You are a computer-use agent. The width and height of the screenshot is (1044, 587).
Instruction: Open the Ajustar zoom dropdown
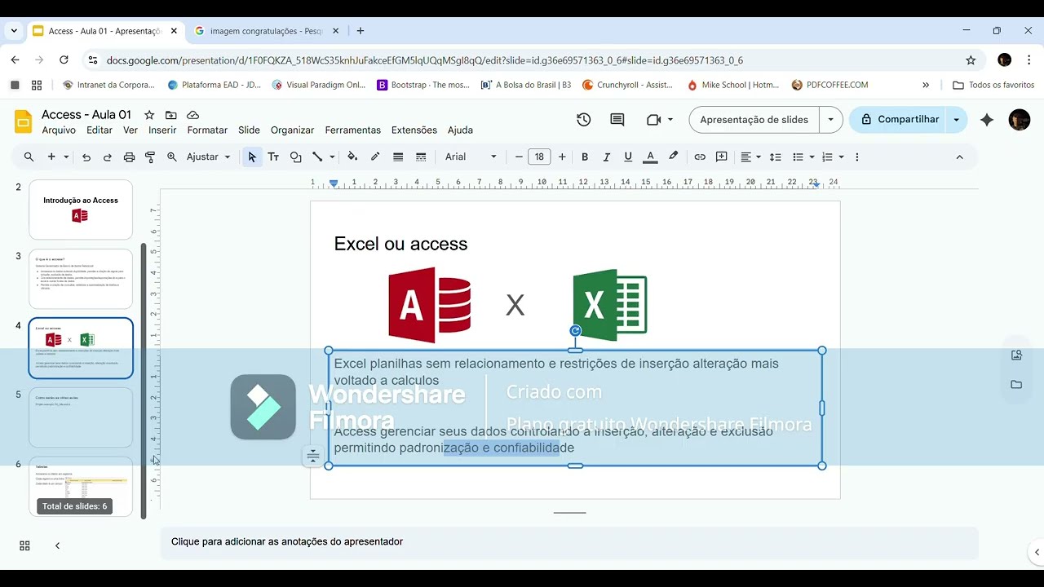pyautogui.click(x=208, y=157)
